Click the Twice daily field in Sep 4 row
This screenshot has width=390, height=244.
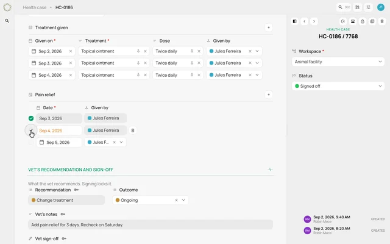point(177,75)
